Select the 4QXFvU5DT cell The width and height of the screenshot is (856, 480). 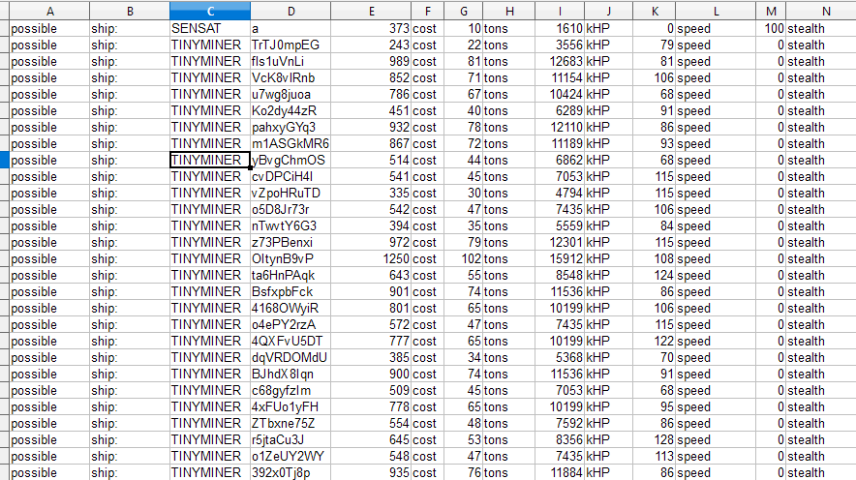[290, 341]
